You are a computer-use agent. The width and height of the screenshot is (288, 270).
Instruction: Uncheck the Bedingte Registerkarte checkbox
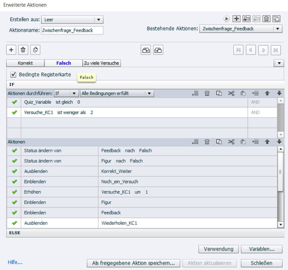(x=14, y=75)
